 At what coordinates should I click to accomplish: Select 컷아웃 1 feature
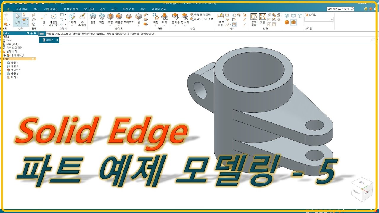point(13,70)
